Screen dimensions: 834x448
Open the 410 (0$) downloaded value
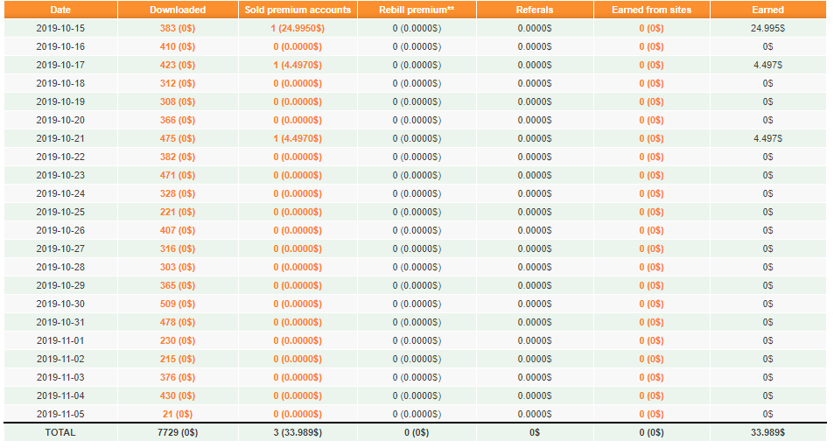[x=178, y=47]
